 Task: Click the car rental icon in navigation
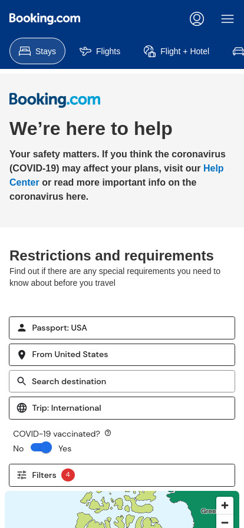(238, 51)
